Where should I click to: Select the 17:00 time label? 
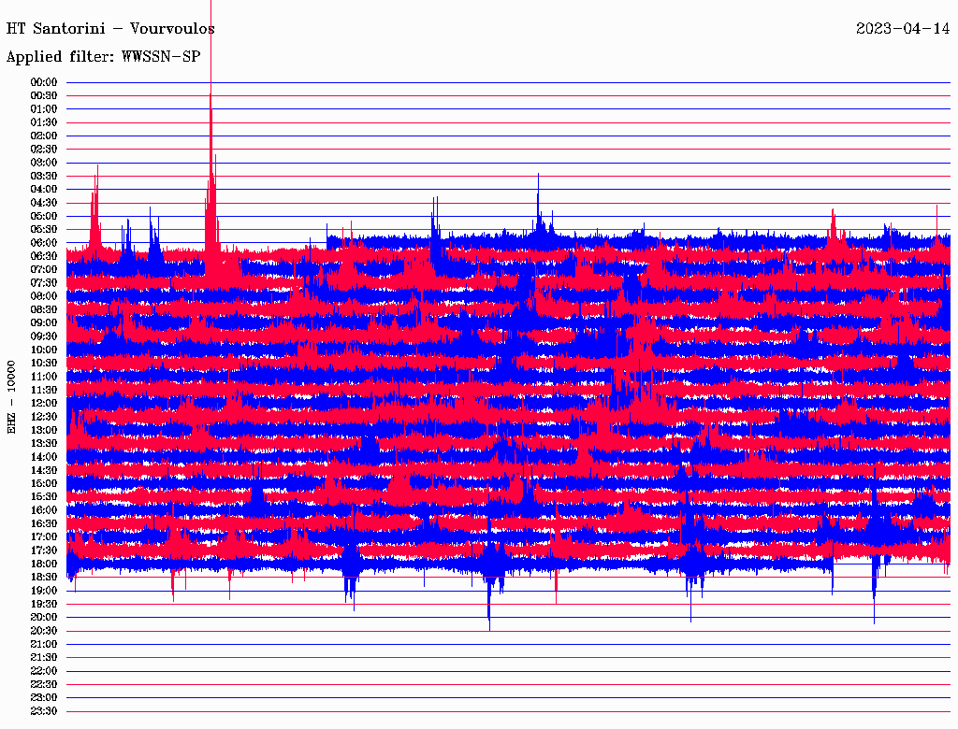(x=44, y=536)
